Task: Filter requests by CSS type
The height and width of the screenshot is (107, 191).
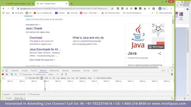Action: coord(54,78)
